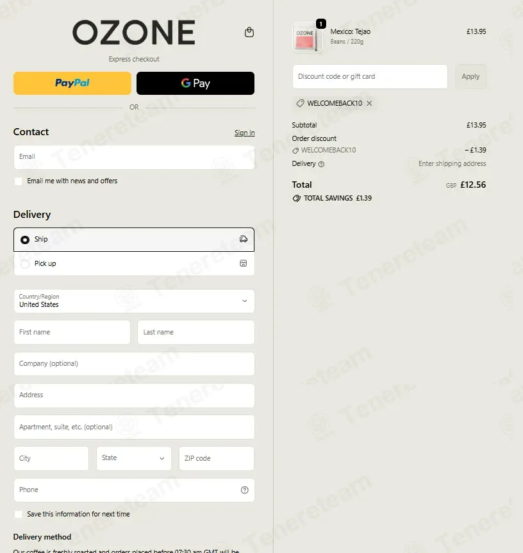Click the Address field
The width and height of the screenshot is (523, 553).
[x=134, y=396]
